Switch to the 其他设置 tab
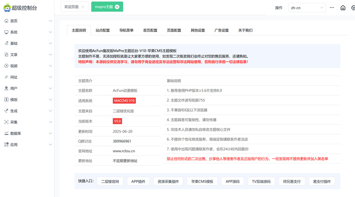This screenshot has height=197, width=355. 198,30
